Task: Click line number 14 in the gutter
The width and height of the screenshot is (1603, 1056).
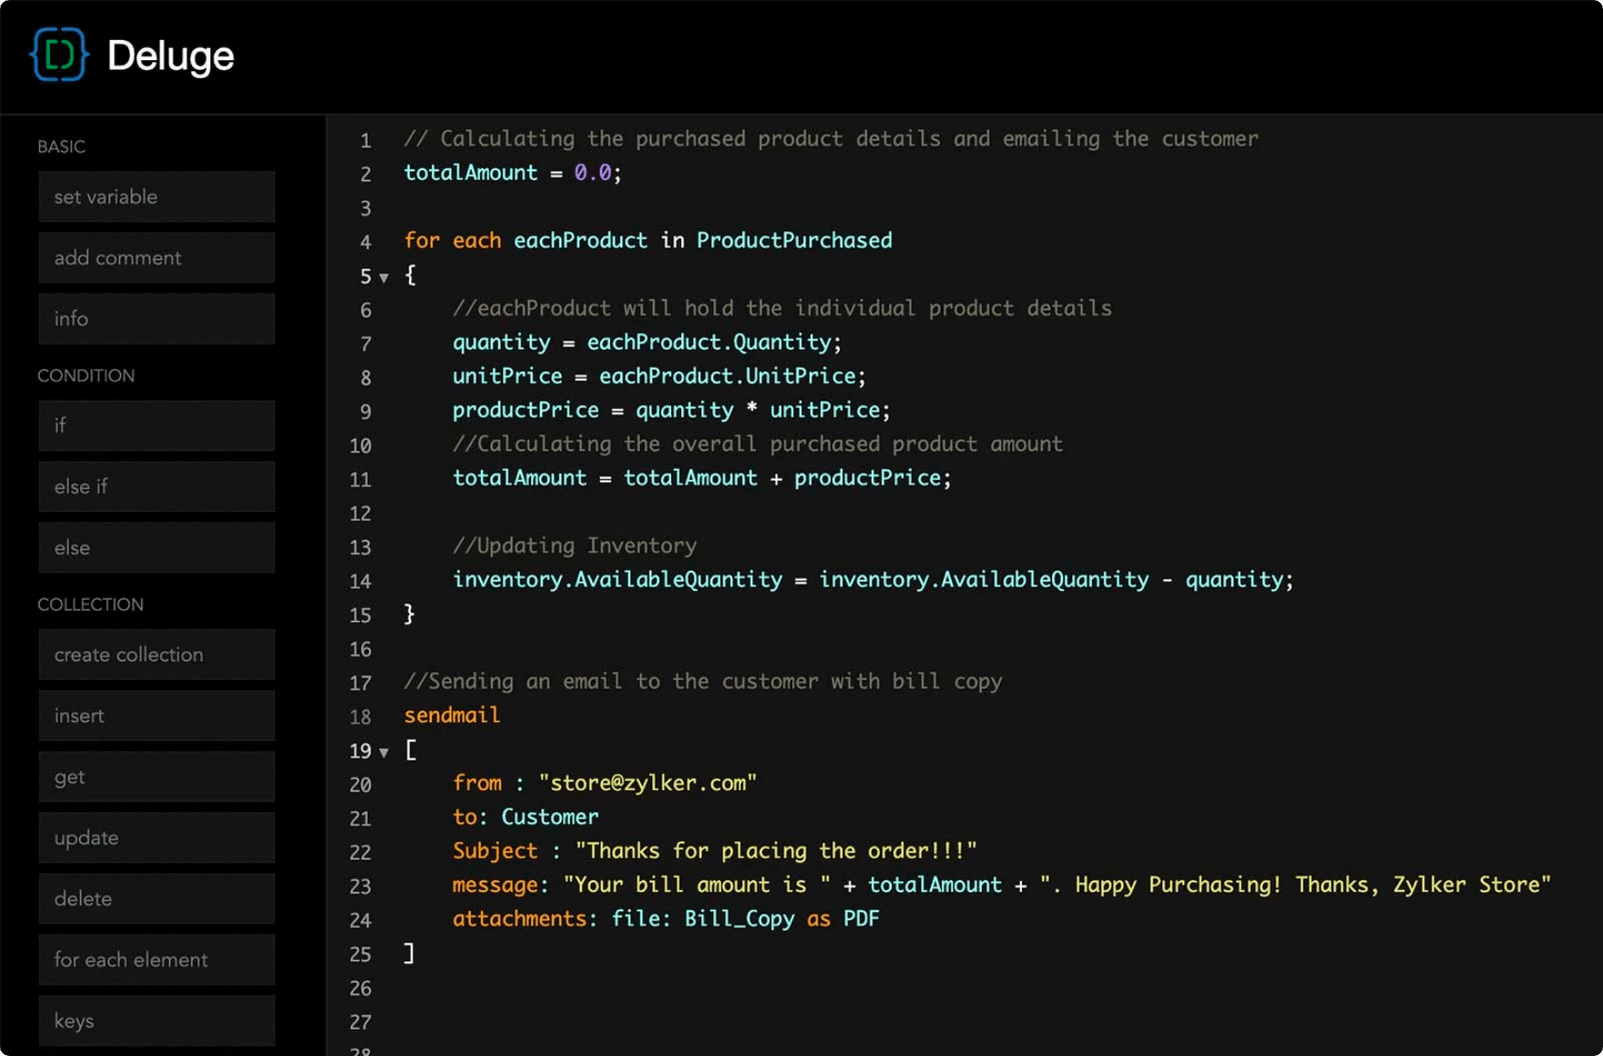Action: (361, 582)
